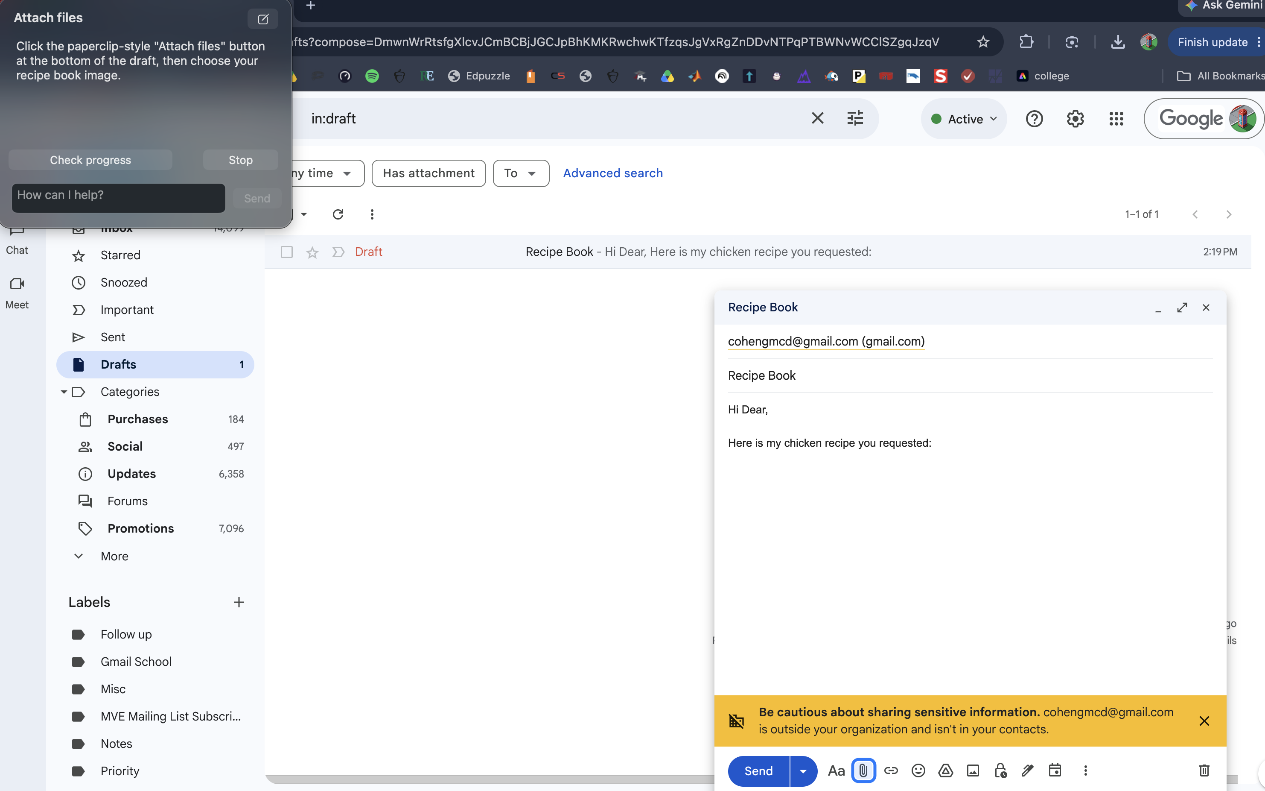Expand the To filter dropdown
The width and height of the screenshot is (1265, 791).
point(521,173)
